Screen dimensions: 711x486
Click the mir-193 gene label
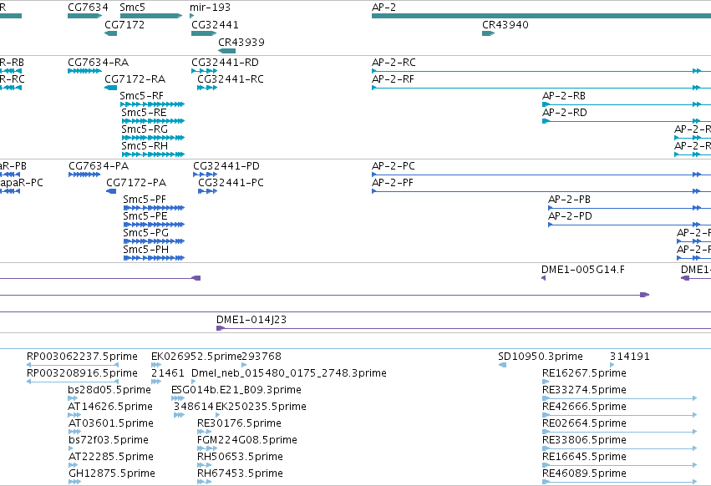[x=210, y=8]
